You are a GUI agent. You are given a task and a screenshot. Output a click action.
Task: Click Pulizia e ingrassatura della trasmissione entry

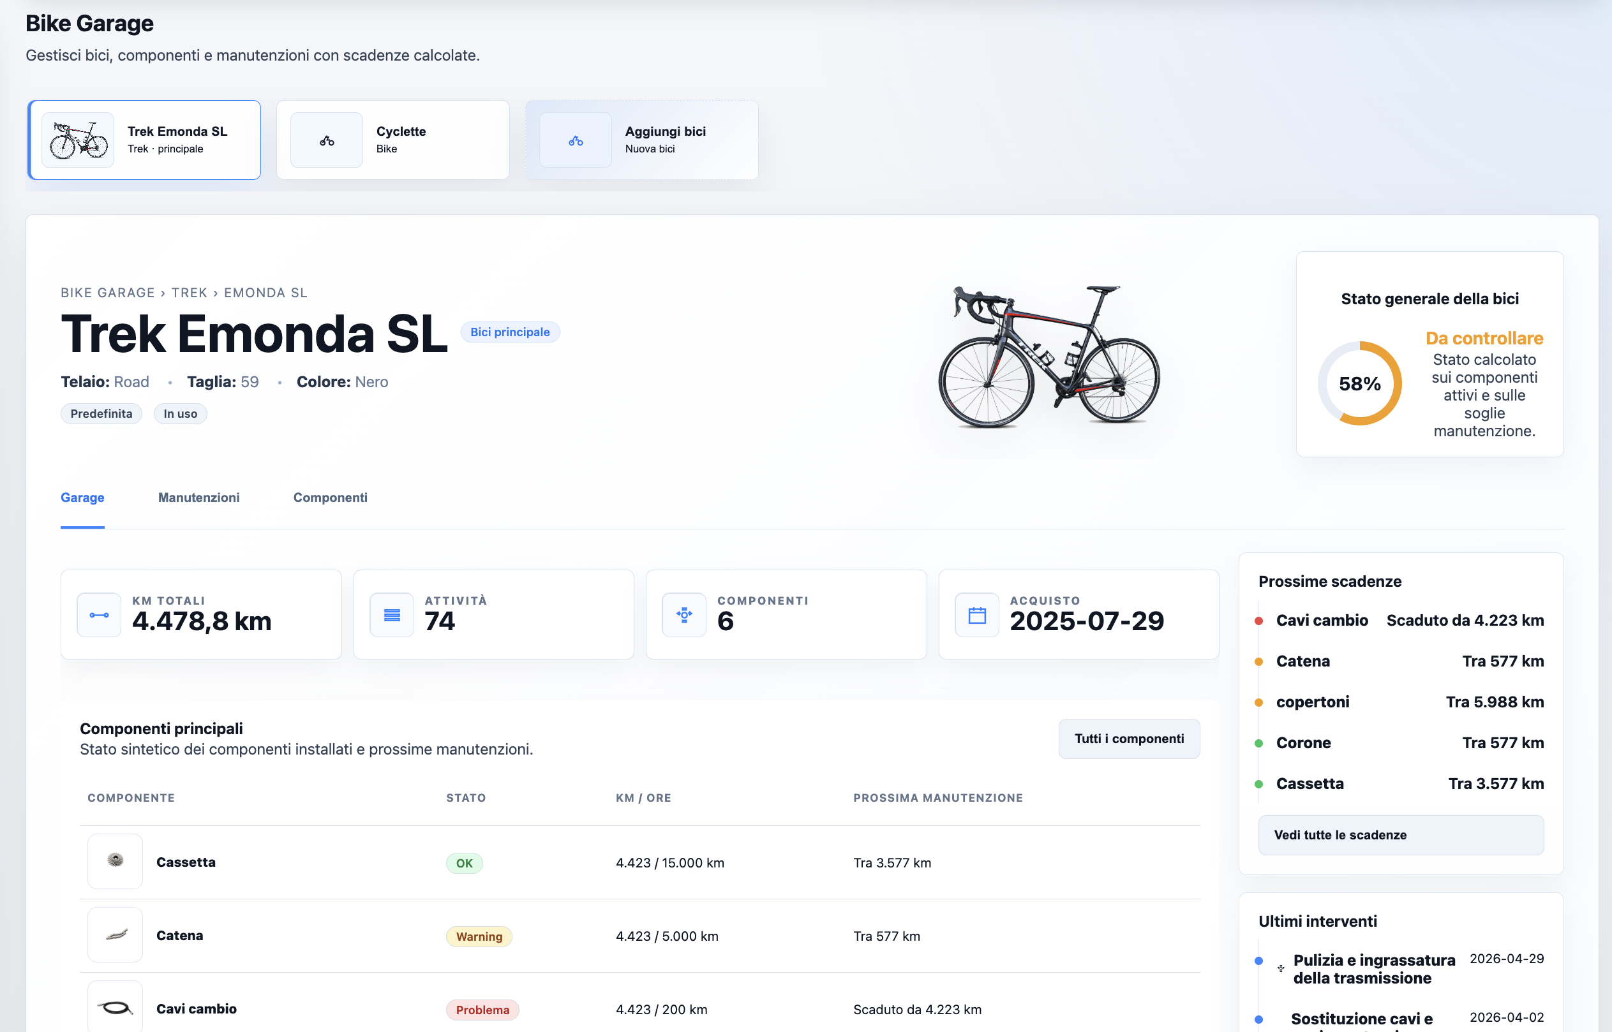[x=1375, y=969]
